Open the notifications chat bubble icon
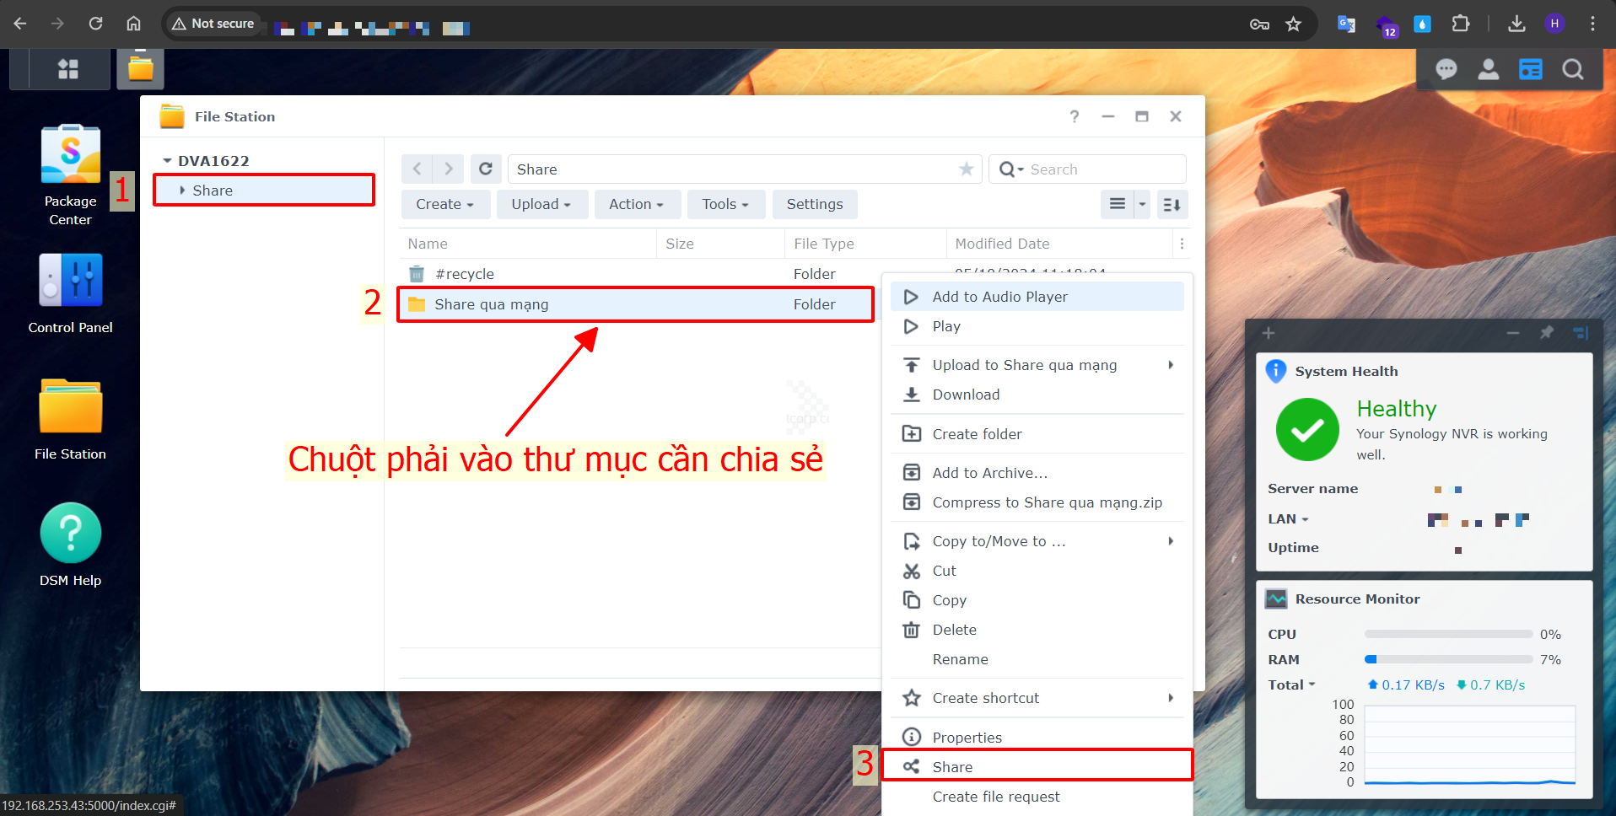 coord(1446,69)
